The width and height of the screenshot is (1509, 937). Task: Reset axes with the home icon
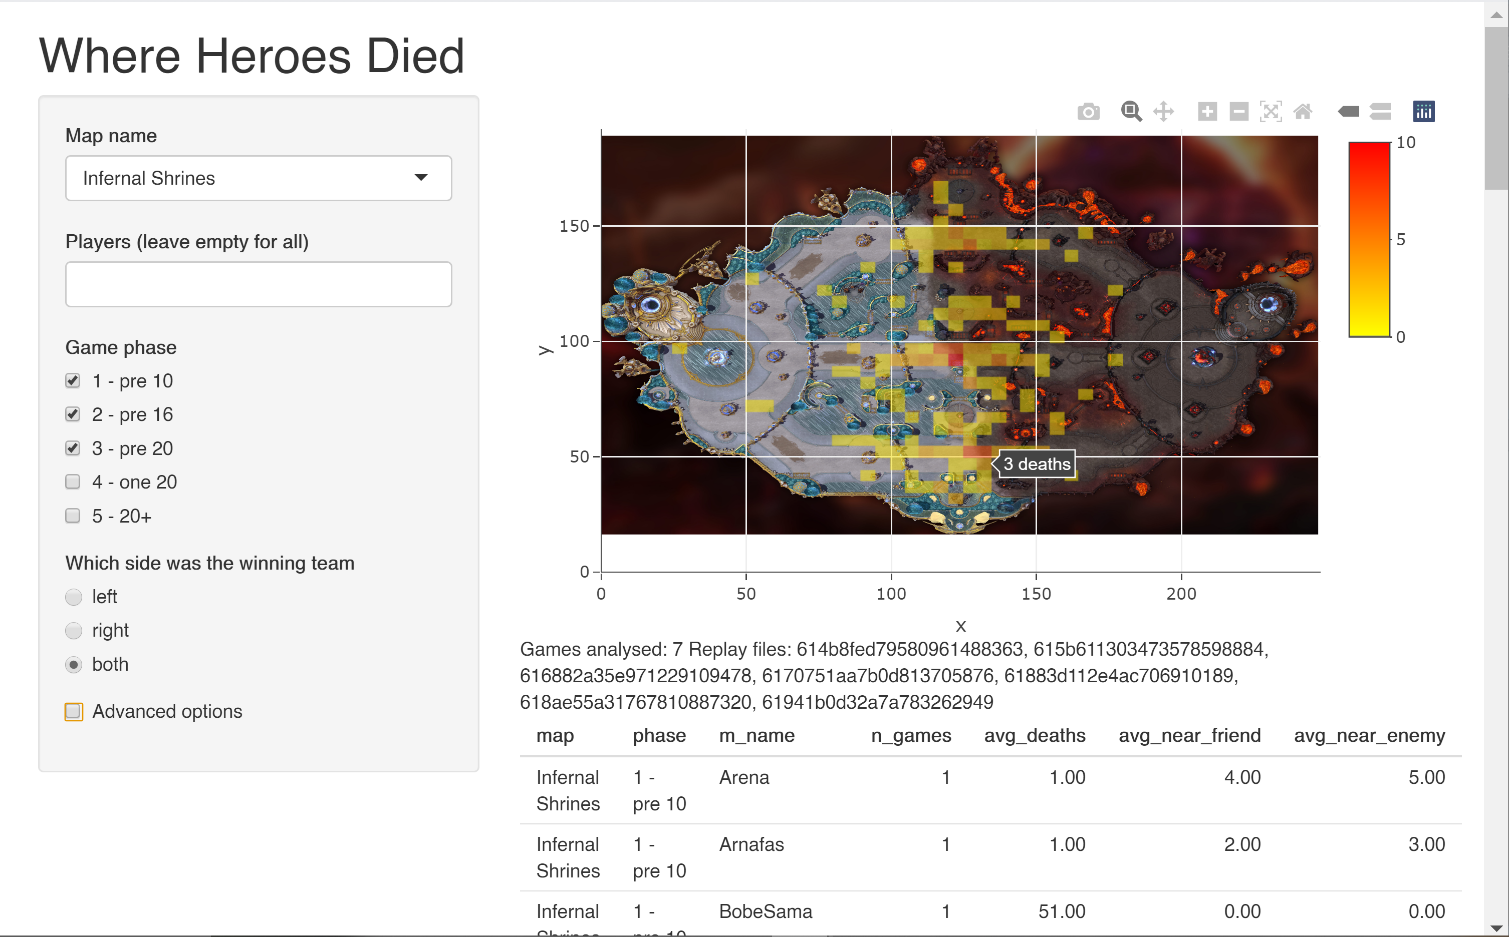[x=1303, y=112]
